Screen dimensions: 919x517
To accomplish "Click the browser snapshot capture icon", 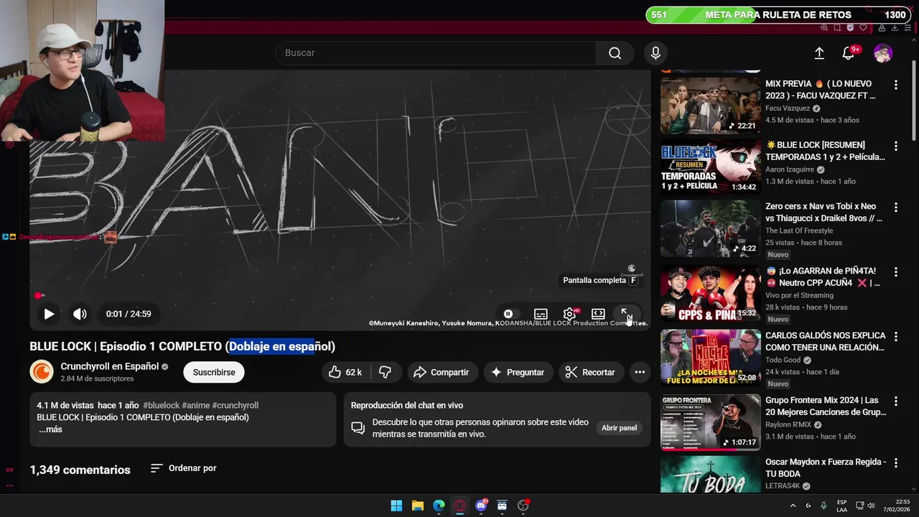I will click(837, 28).
